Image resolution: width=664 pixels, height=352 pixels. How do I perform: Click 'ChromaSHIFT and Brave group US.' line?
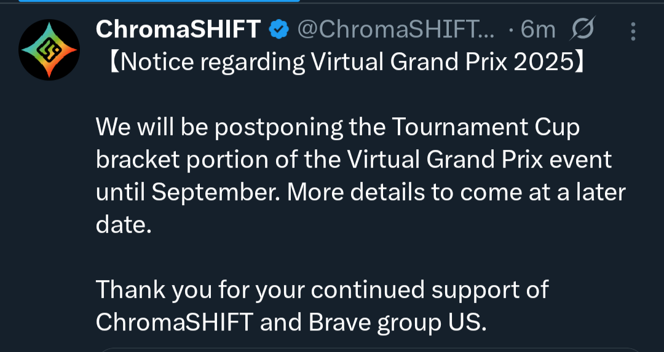291,323
